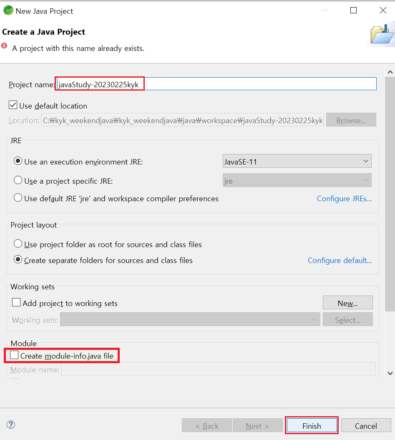Click the 'Working sets:' label

coord(35,320)
